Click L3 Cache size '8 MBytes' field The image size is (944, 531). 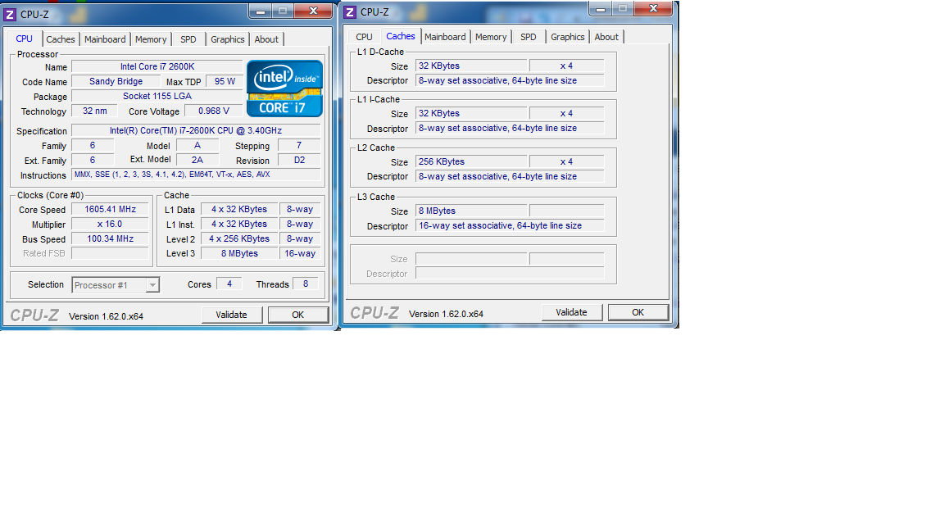coord(471,211)
